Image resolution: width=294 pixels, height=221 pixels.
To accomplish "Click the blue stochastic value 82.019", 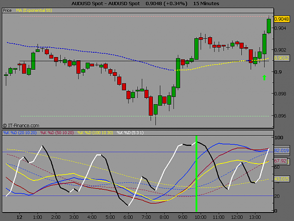I will (282, 151).
